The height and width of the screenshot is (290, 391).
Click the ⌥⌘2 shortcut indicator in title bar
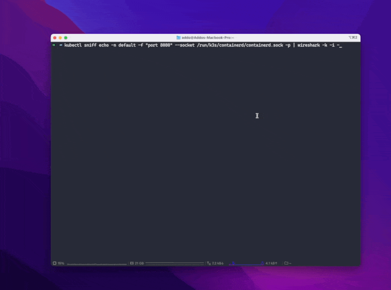tap(352, 38)
